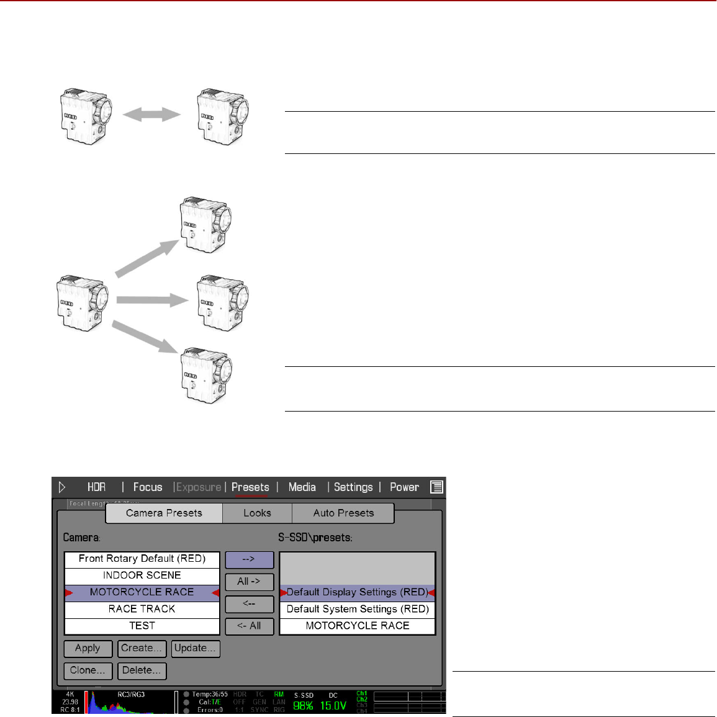
Task: Click the RC 8:1 compression readout
Action: [x=70, y=710]
